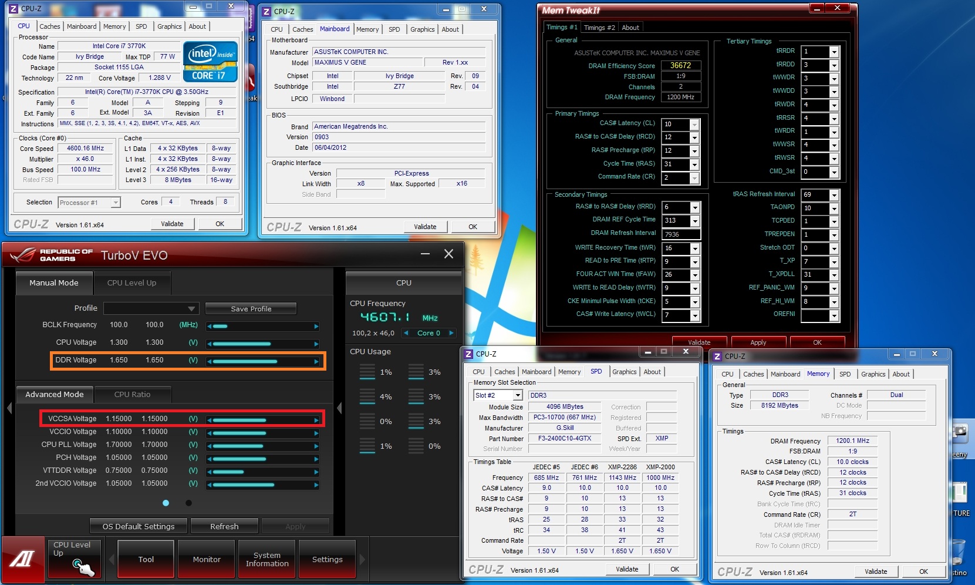Click Validate in CPU-Z SPD window

(627, 569)
